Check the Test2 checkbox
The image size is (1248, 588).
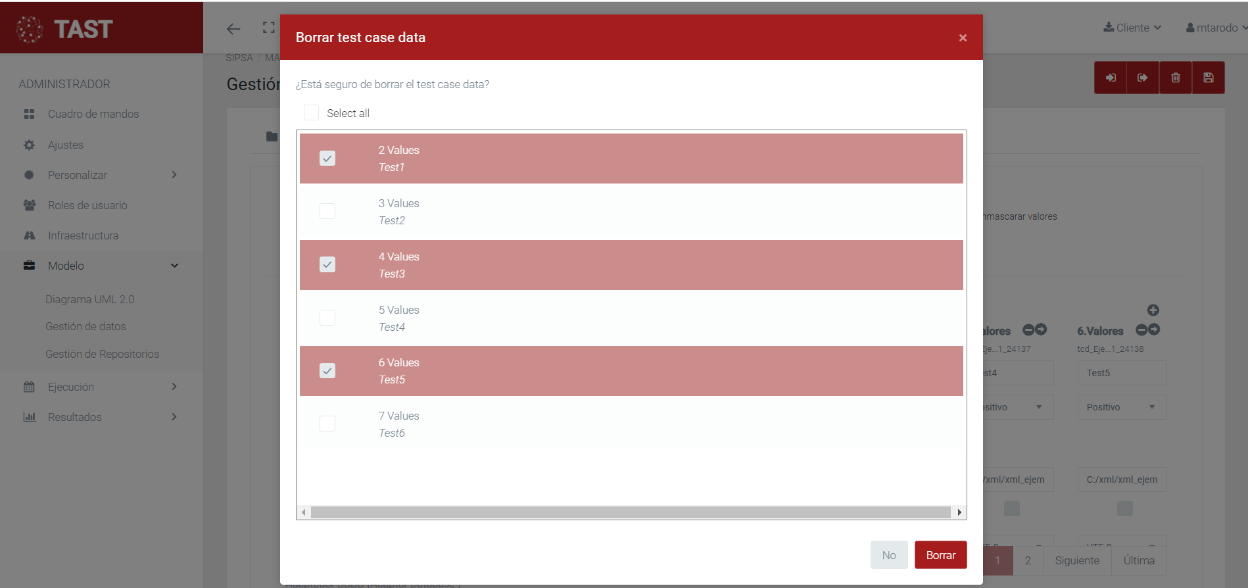coord(327,211)
